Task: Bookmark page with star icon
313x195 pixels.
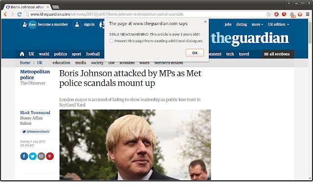Action: [x=268, y=14]
